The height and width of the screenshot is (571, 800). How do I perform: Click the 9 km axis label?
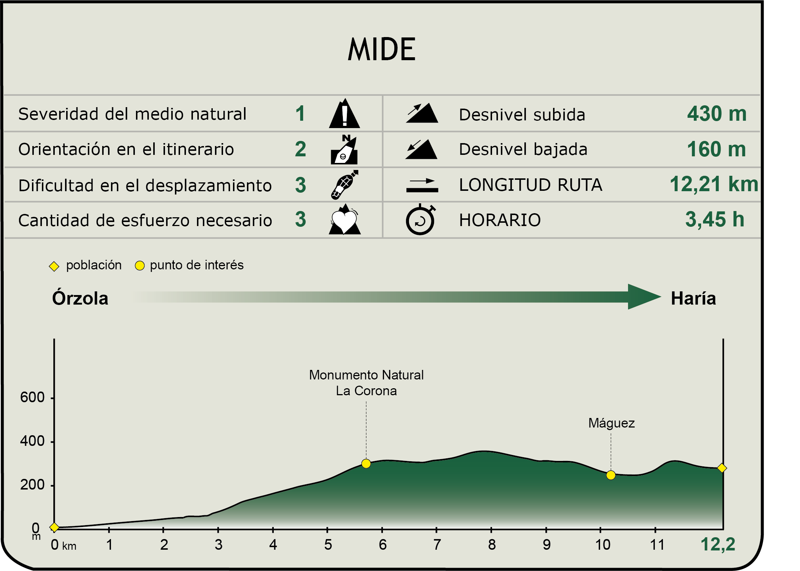tap(546, 545)
